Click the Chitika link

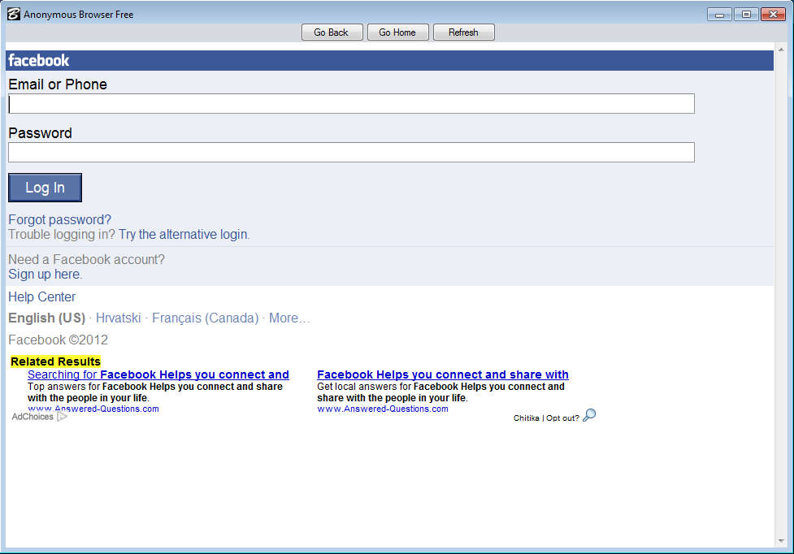pyautogui.click(x=526, y=418)
